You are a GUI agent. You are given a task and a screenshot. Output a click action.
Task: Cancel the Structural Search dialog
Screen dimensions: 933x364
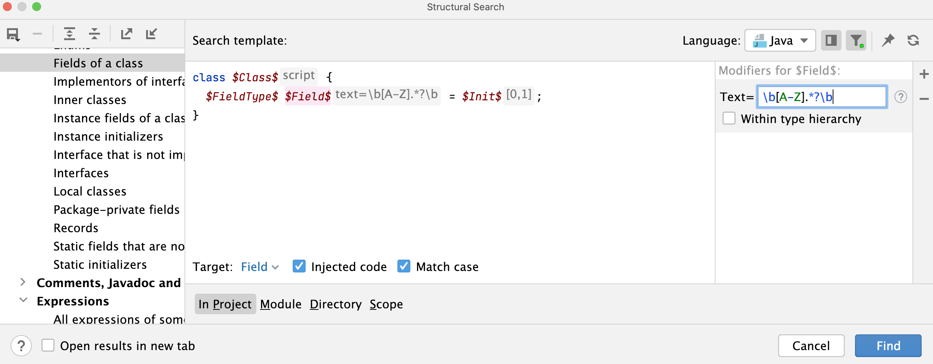click(x=811, y=346)
